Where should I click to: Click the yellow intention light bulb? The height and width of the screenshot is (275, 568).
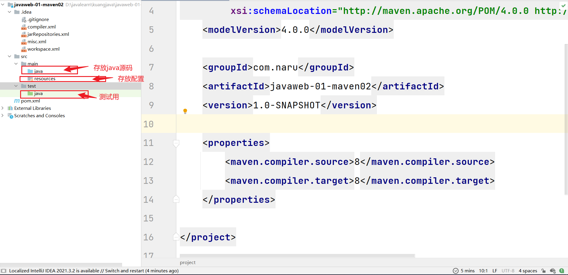(x=185, y=111)
